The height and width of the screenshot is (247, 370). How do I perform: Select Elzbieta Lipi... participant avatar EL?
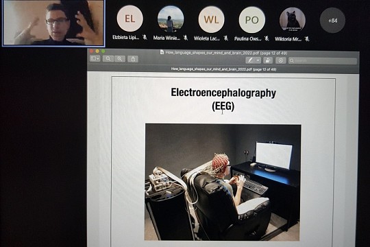click(129, 19)
